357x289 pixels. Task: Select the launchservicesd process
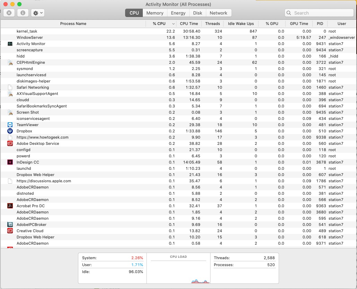(32, 75)
